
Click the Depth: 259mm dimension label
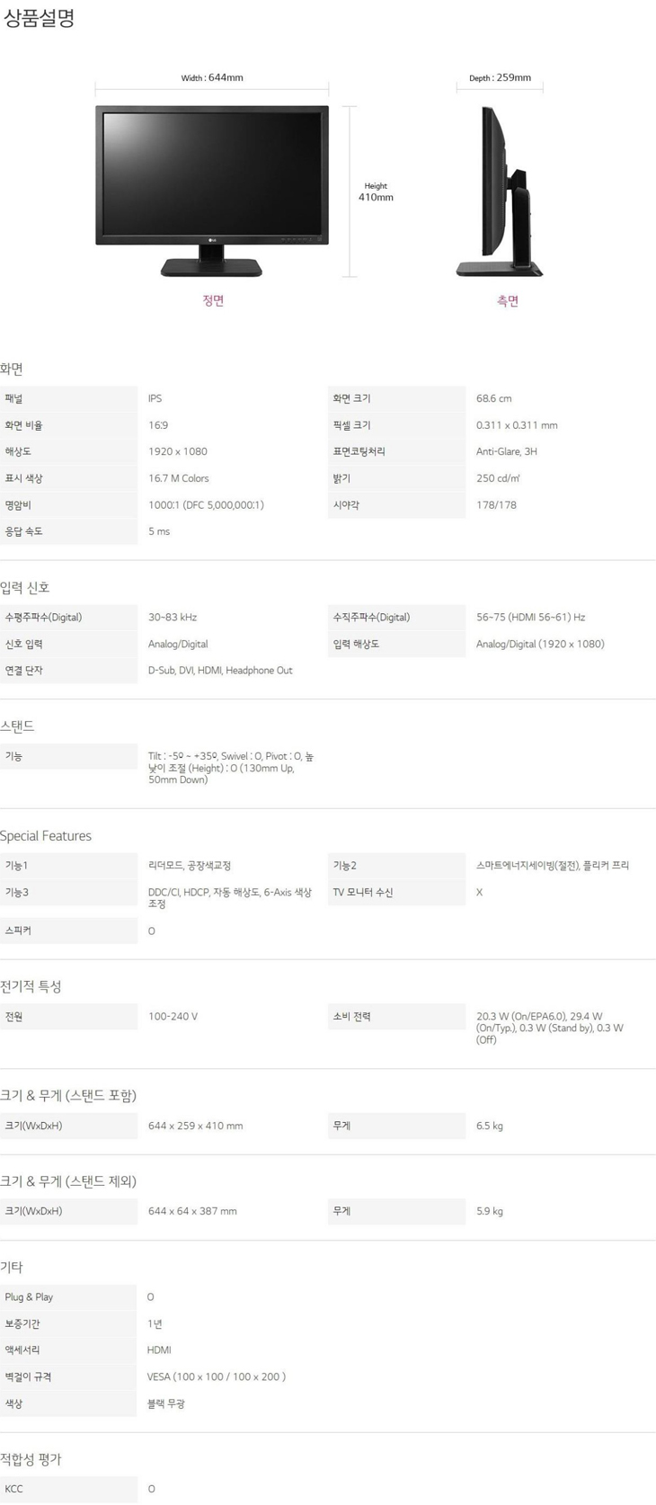coord(500,78)
